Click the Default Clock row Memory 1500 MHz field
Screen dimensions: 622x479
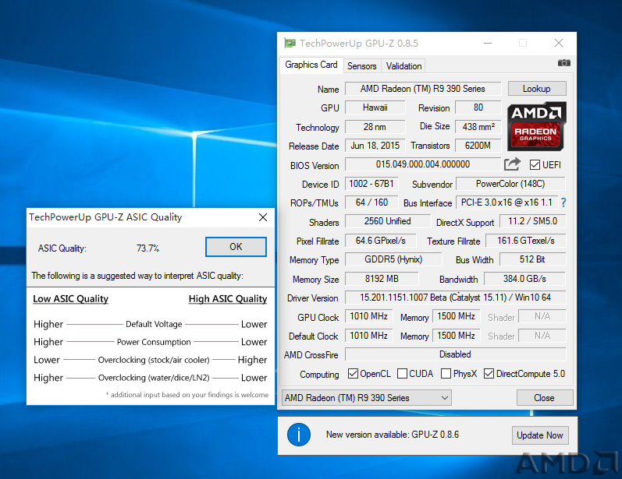457,336
